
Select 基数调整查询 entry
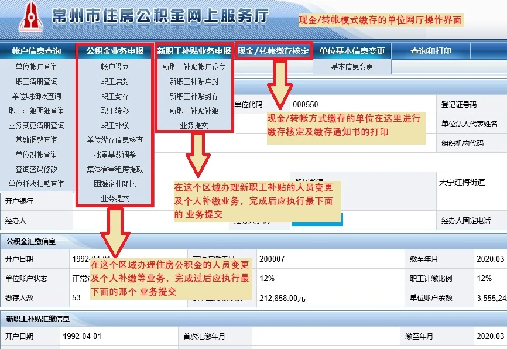click(x=36, y=140)
